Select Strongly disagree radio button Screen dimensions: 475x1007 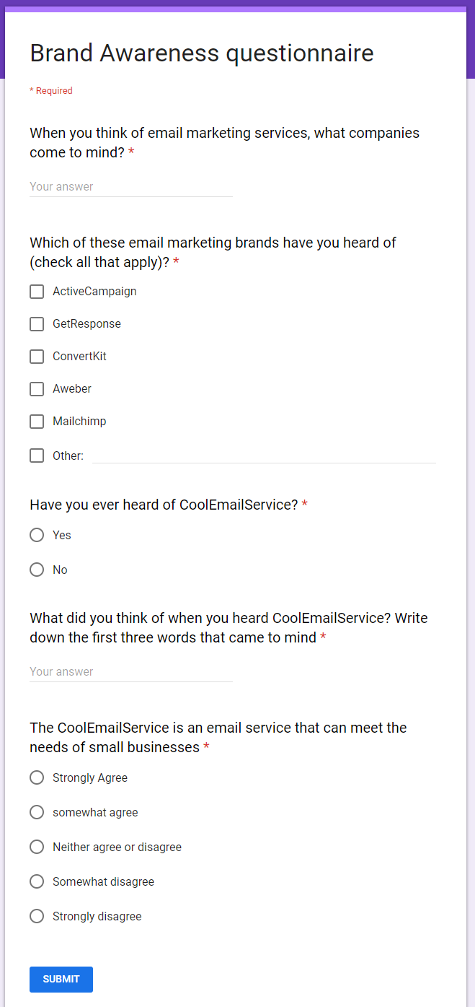[x=37, y=916]
